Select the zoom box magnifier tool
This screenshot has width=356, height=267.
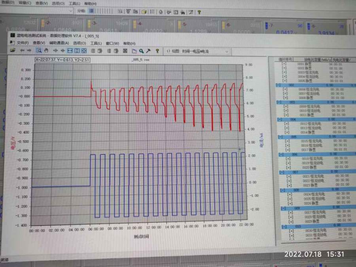39,51
